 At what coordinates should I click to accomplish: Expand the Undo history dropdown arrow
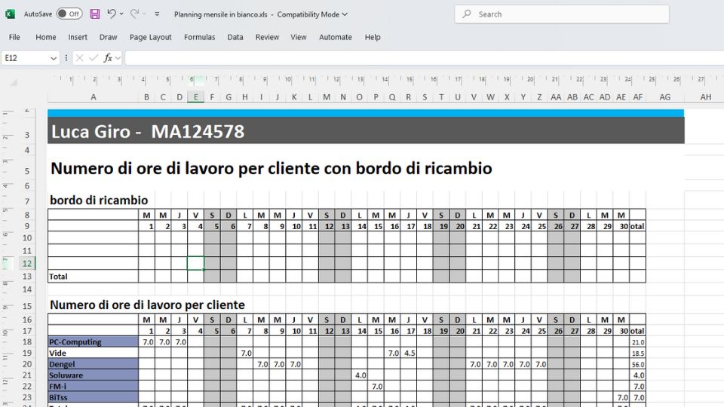point(121,14)
